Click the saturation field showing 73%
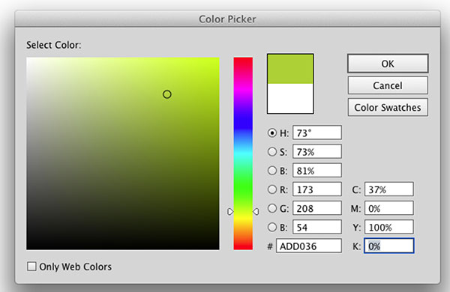The image size is (450, 292). tap(317, 151)
